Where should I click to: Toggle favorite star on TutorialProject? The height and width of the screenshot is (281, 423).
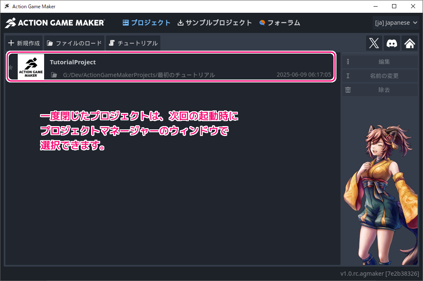(x=11, y=67)
